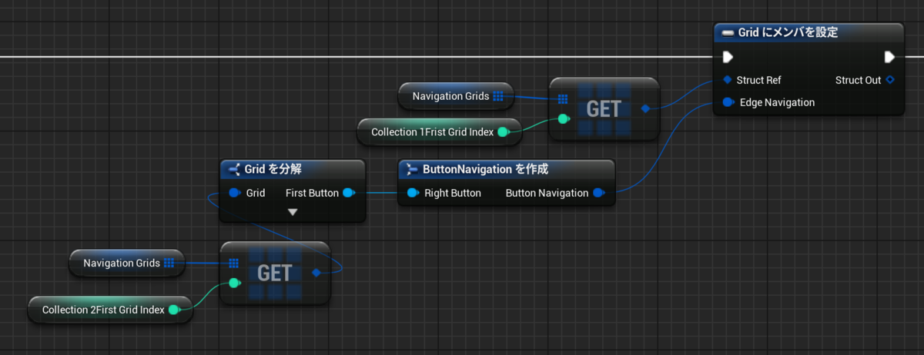The height and width of the screenshot is (355, 924).
Task: Click the array input pin on the lower GET node
Action: [234, 263]
